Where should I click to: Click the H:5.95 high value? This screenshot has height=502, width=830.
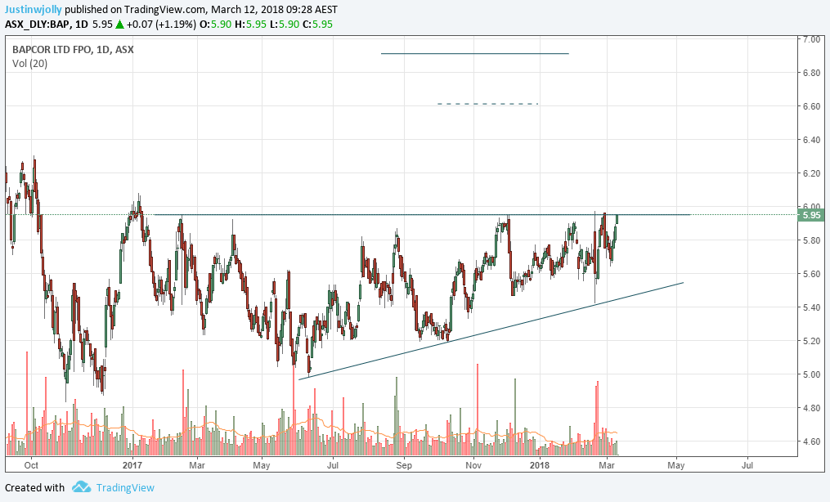[x=250, y=24]
